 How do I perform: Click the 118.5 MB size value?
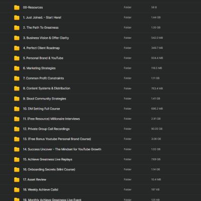(x=156, y=68)
